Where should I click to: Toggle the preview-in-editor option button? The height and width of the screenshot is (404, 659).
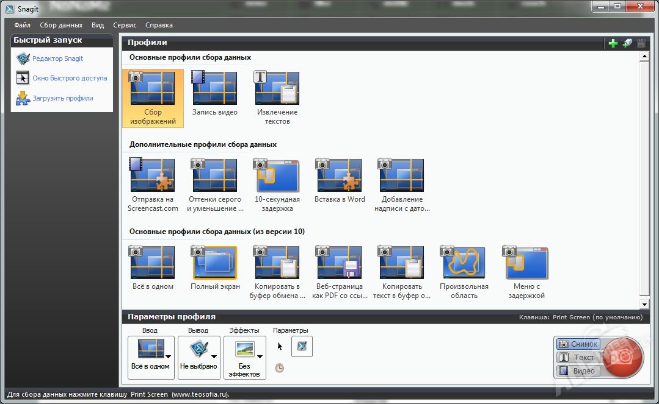coord(302,347)
